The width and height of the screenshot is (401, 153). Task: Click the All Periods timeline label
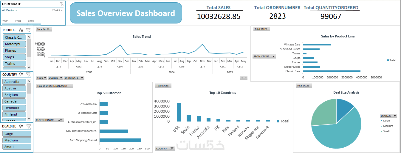point(10,10)
